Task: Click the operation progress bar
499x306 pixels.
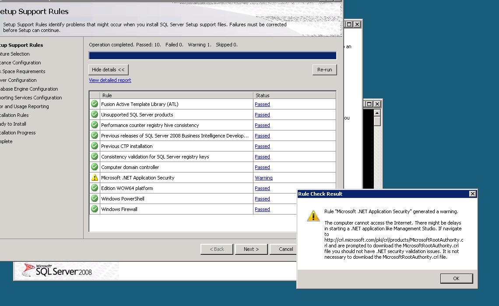Action: pos(212,56)
